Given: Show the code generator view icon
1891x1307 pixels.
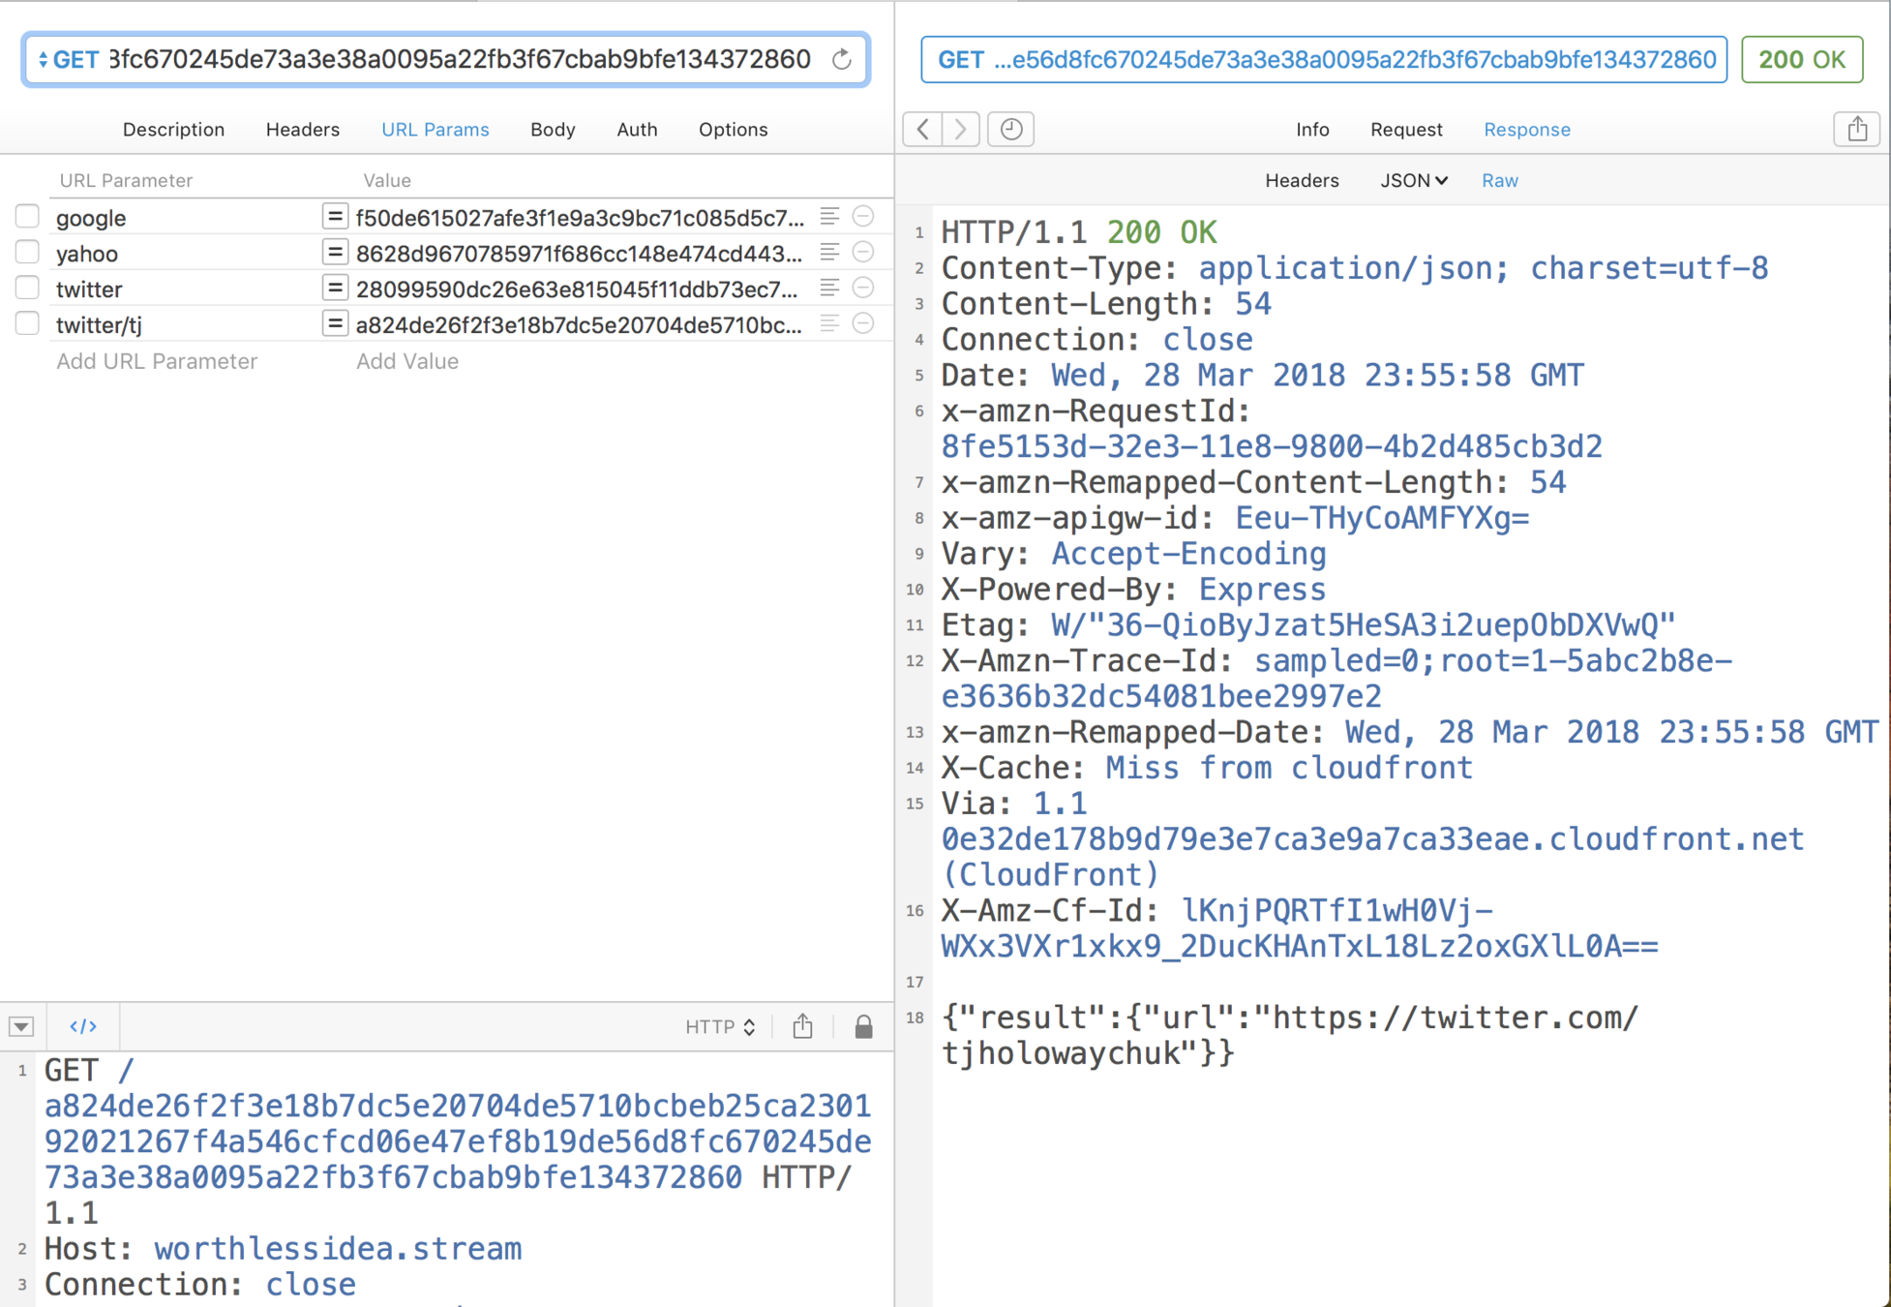Looking at the screenshot, I should pos(83,1026).
